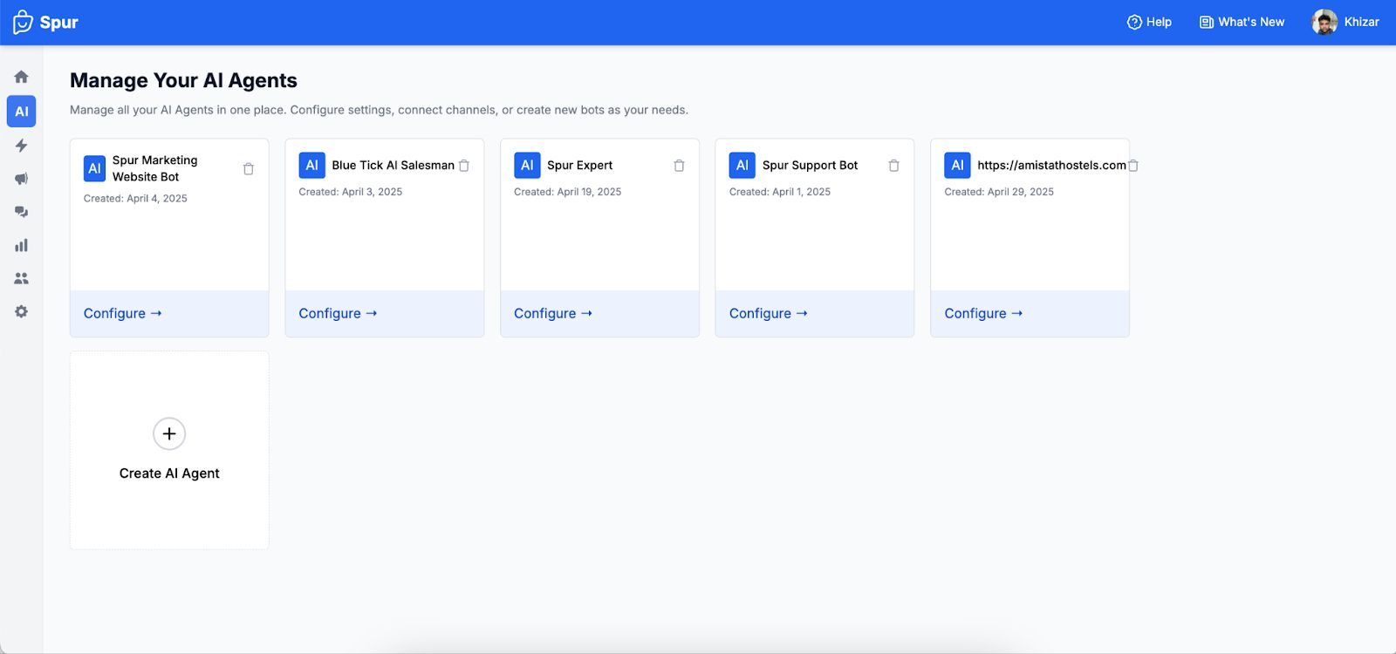Click 'Created: April 4, 2025' text
Viewport: 1396px width, 654px height.
(x=135, y=199)
